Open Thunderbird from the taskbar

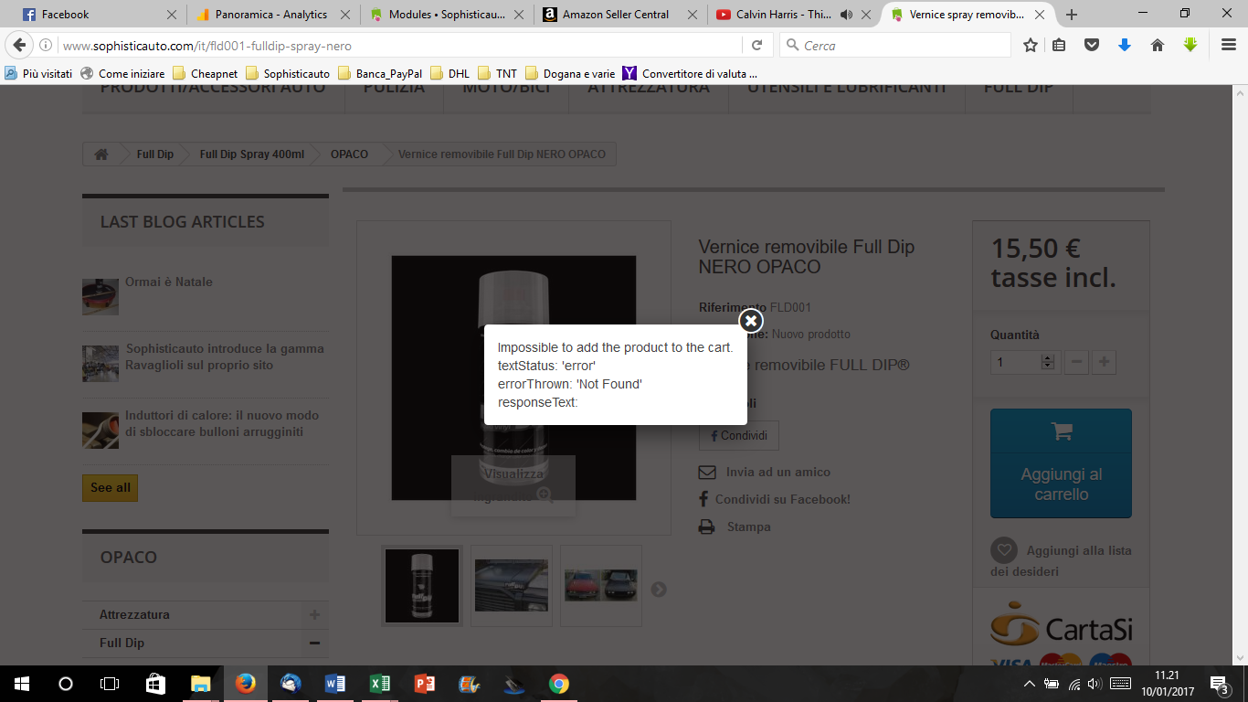tap(291, 684)
